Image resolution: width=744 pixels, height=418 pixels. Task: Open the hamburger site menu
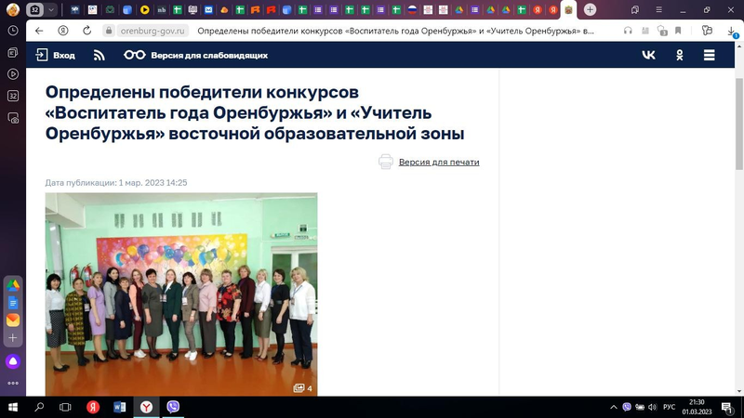click(710, 55)
